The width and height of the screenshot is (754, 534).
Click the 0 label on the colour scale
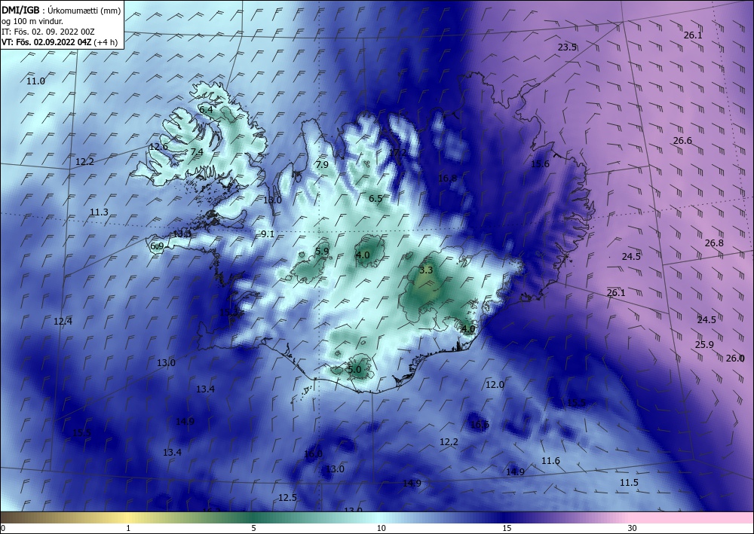tap(3, 528)
